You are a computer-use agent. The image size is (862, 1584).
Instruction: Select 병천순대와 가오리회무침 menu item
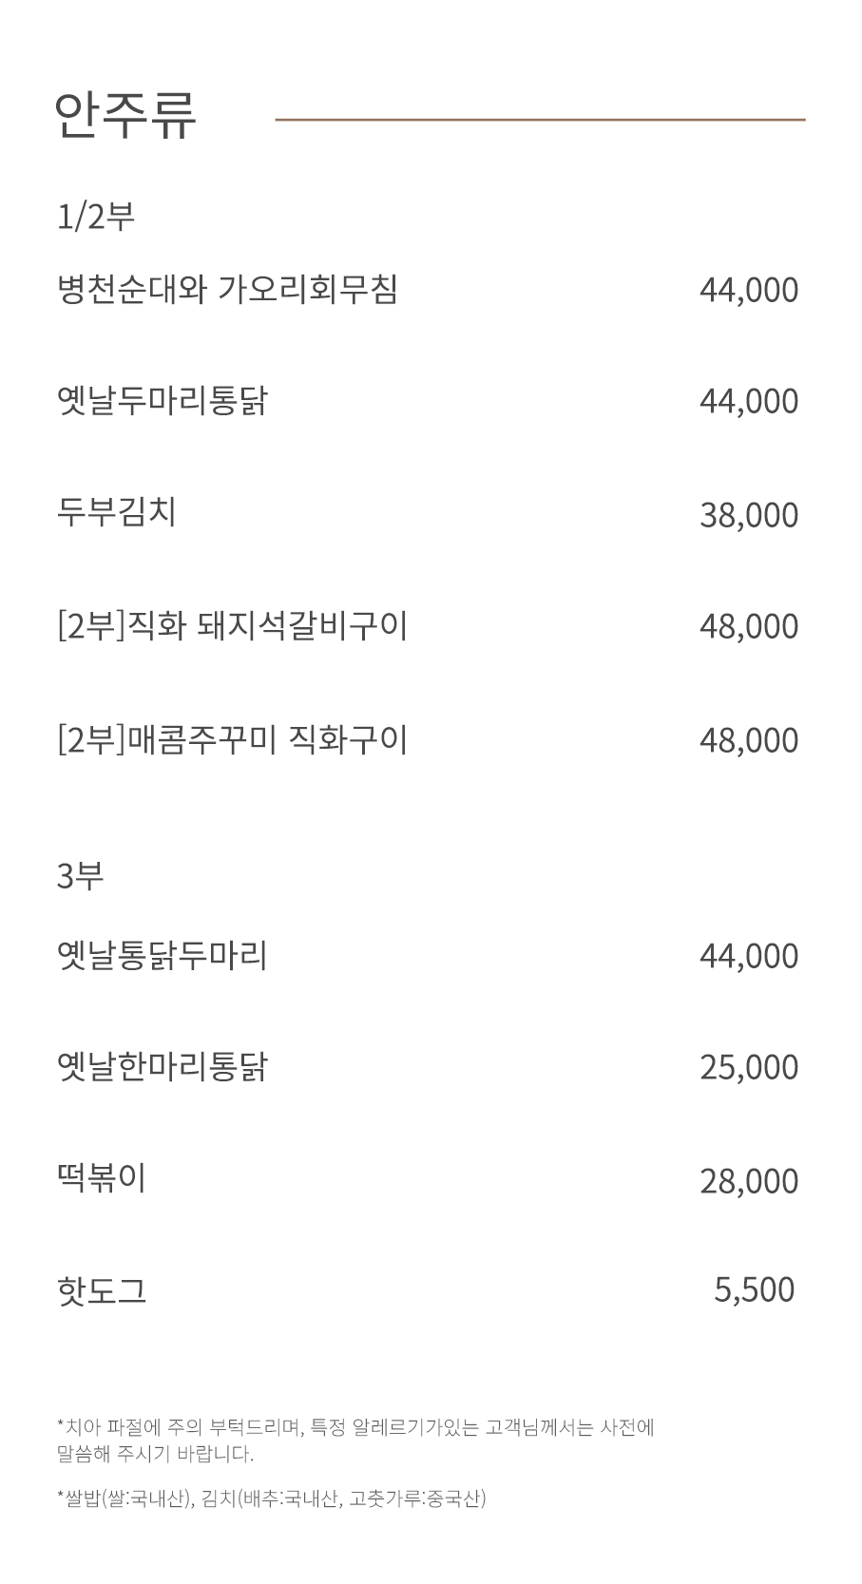point(227,289)
